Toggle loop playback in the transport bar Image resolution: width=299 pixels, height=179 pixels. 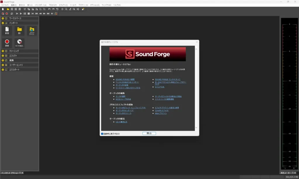tap(12, 13)
